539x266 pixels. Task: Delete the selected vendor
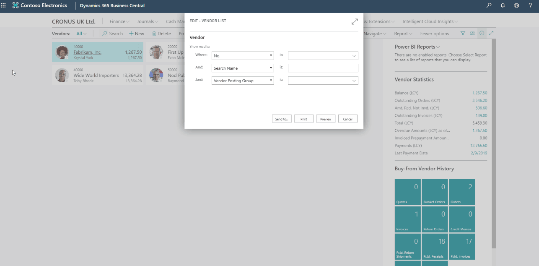pyautogui.click(x=161, y=34)
